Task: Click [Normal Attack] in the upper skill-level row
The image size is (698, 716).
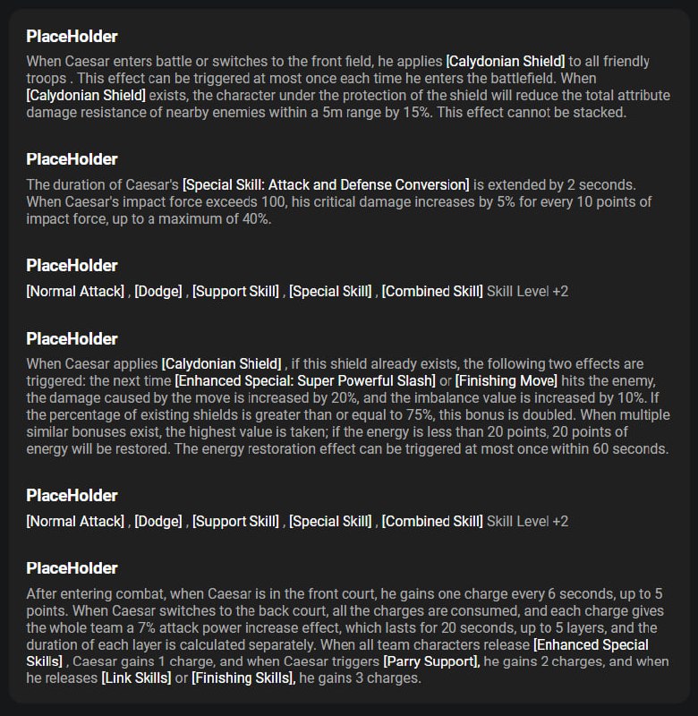Action: pyautogui.click(x=75, y=291)
